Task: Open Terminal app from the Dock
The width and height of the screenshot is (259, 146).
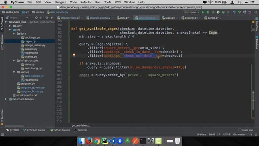Action: pyautogui.click(x=143, y=141)
